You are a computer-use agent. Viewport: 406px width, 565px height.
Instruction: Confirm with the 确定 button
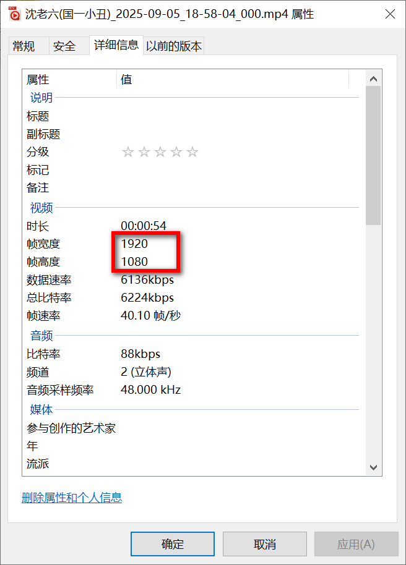(173, 544)
